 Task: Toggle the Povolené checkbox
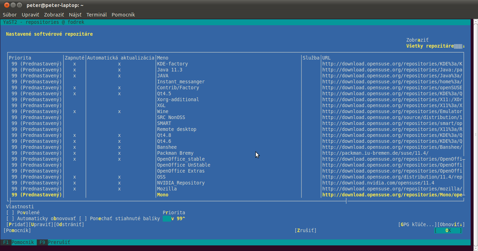[23, 212]
